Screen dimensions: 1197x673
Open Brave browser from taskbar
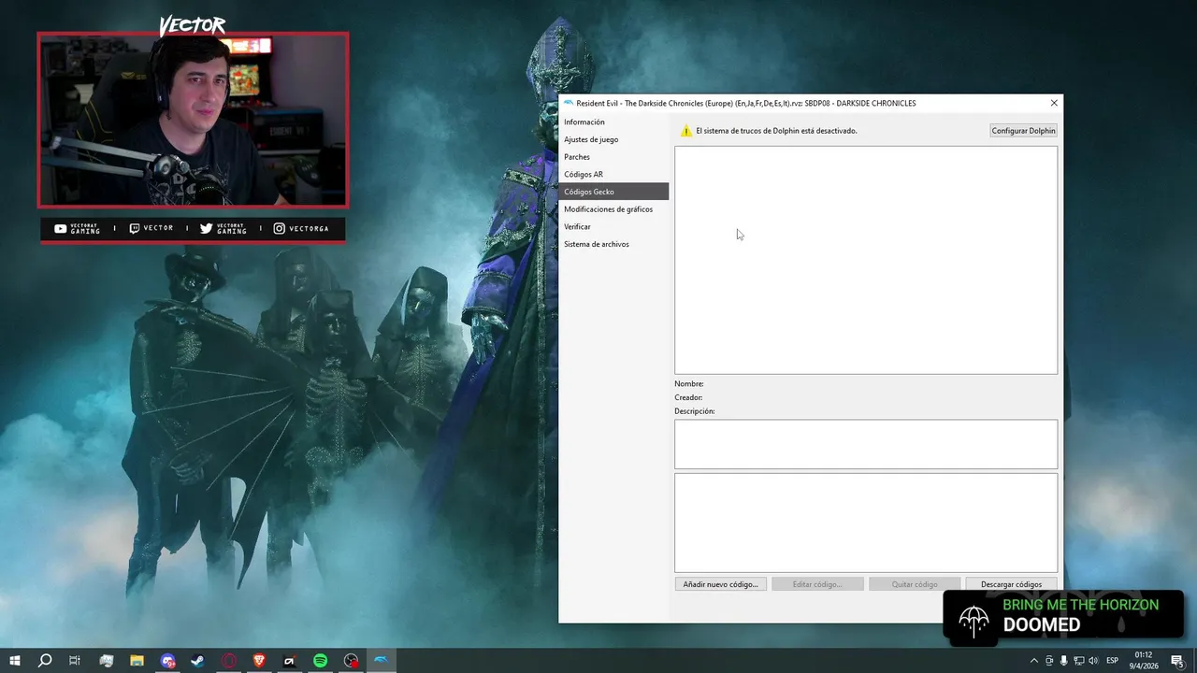[x=259, y=661]
